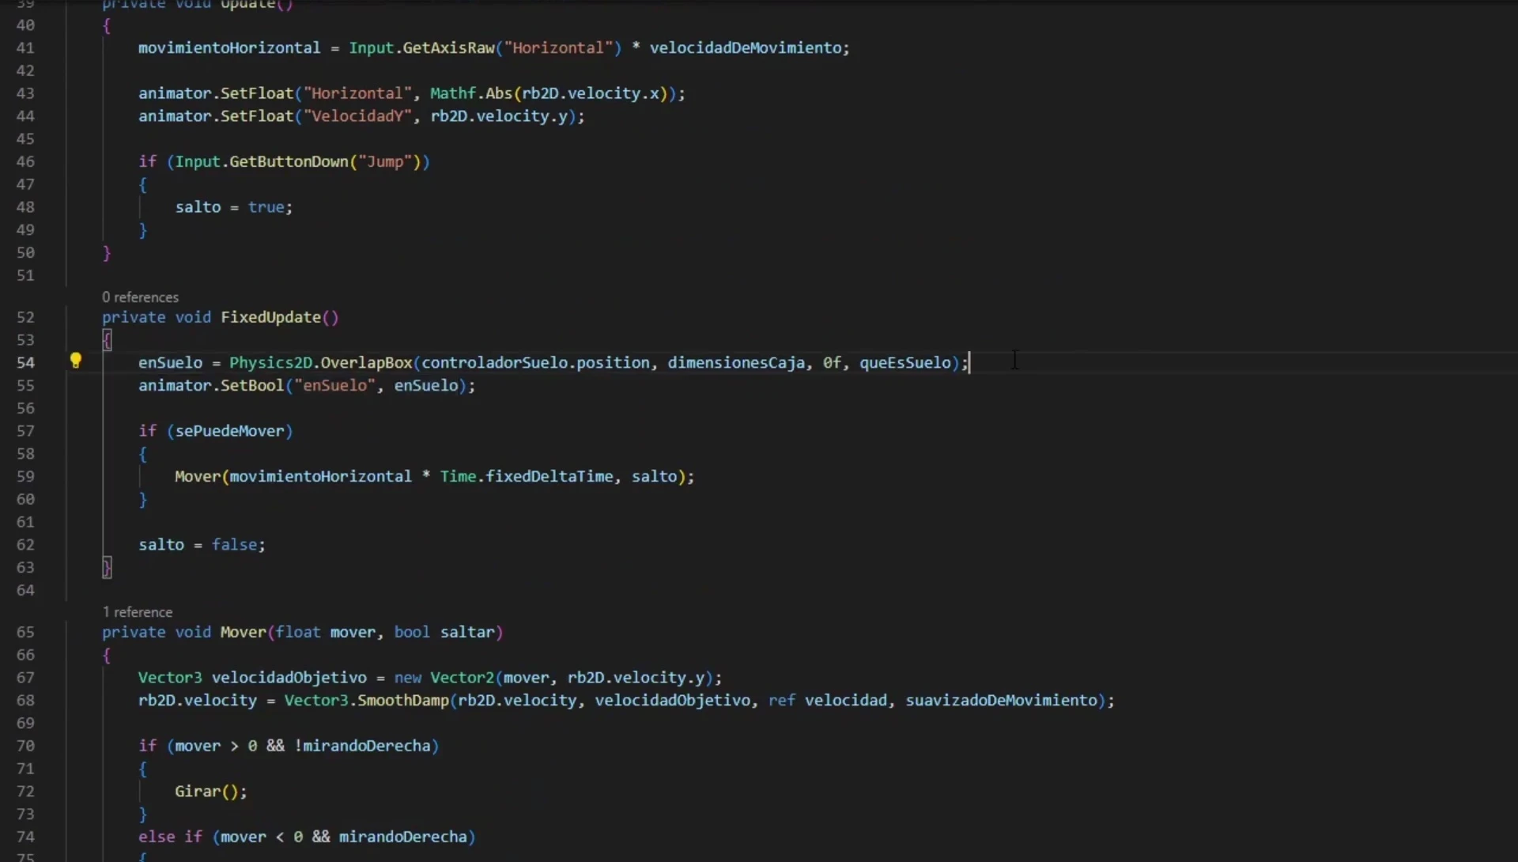The height and width of the screenshot is (862, 1518).
Task: Click 'Physics2D' on line 54
Action: [270, 362]
